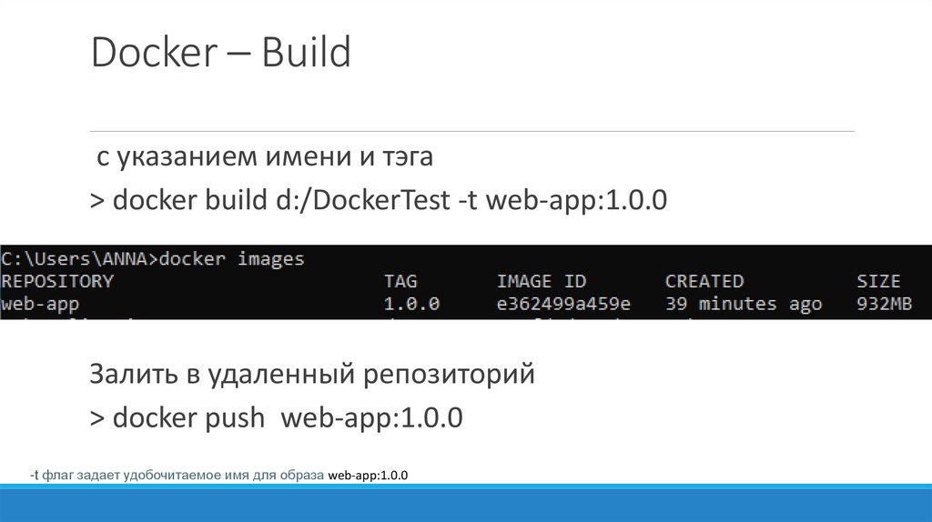Click "web-app:1.0.0" at the footnote's end
Viewport: 932px width, 522px height.
tap(368, 476)
